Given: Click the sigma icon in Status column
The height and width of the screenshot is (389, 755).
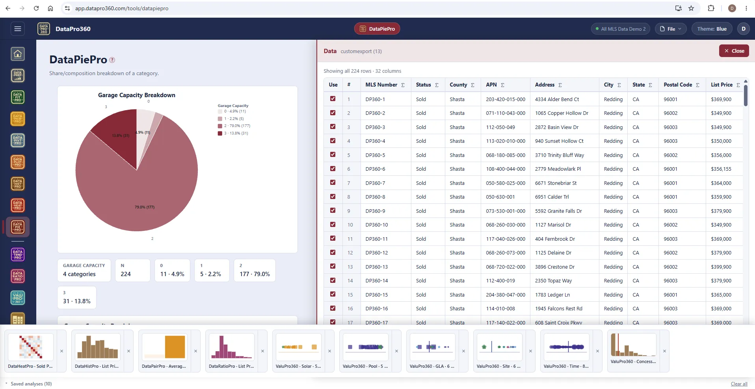Looking at the screenshot, I should (x=437, y=85).
